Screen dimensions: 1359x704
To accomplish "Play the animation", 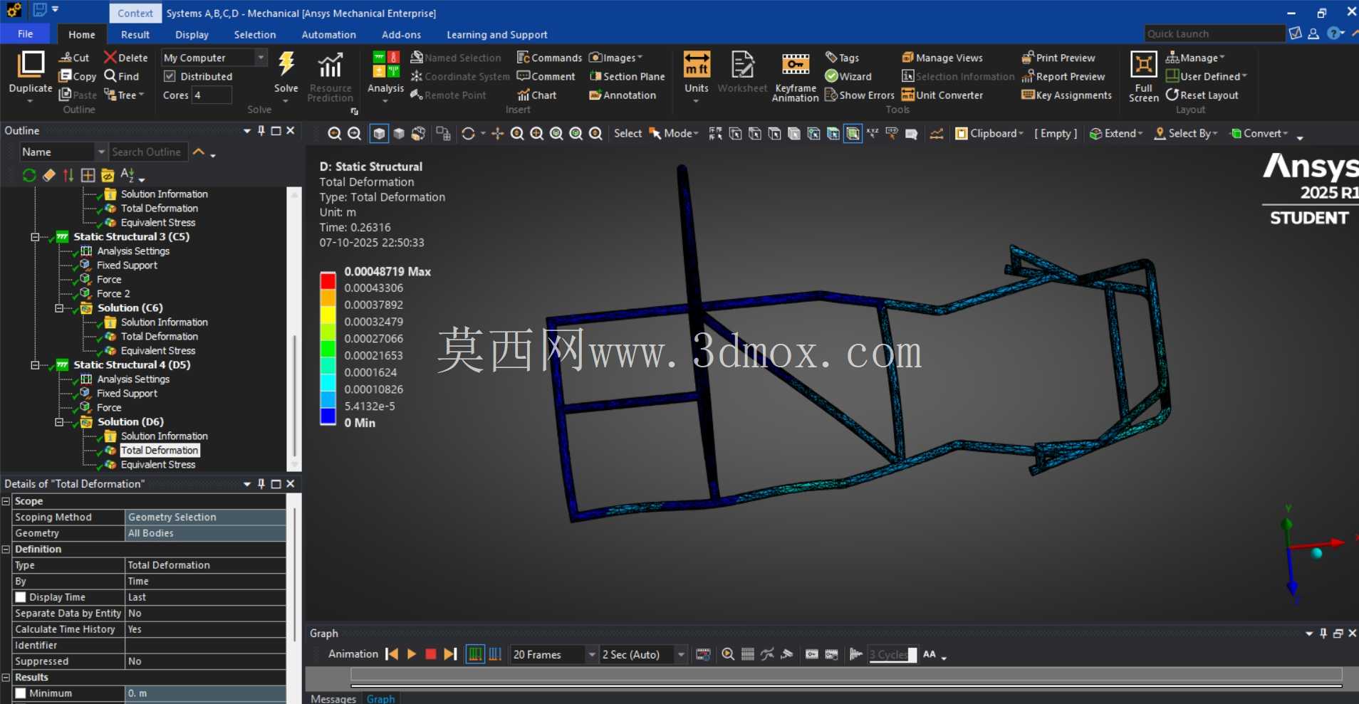I will pyautogui.click(x=411, y=654).
